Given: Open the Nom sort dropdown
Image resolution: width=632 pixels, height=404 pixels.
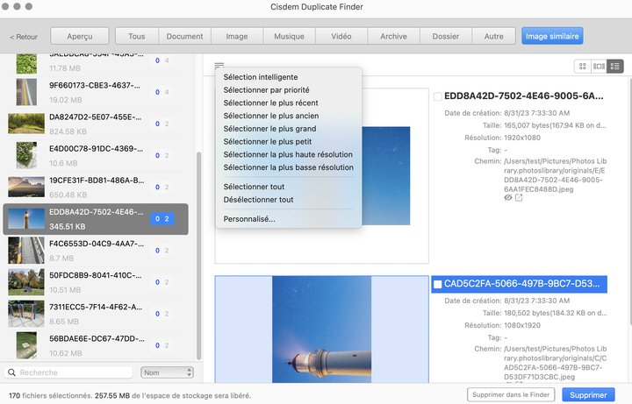Looking at the screenshot, I should click(167, 372).
